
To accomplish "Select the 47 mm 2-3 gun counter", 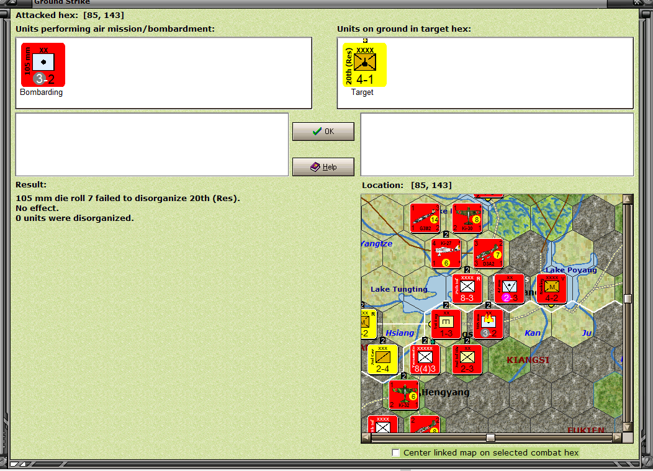I will click(x=509, y=289).
